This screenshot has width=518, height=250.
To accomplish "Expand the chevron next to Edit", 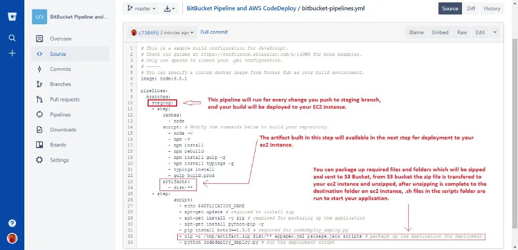I will (x=495, y=33).
